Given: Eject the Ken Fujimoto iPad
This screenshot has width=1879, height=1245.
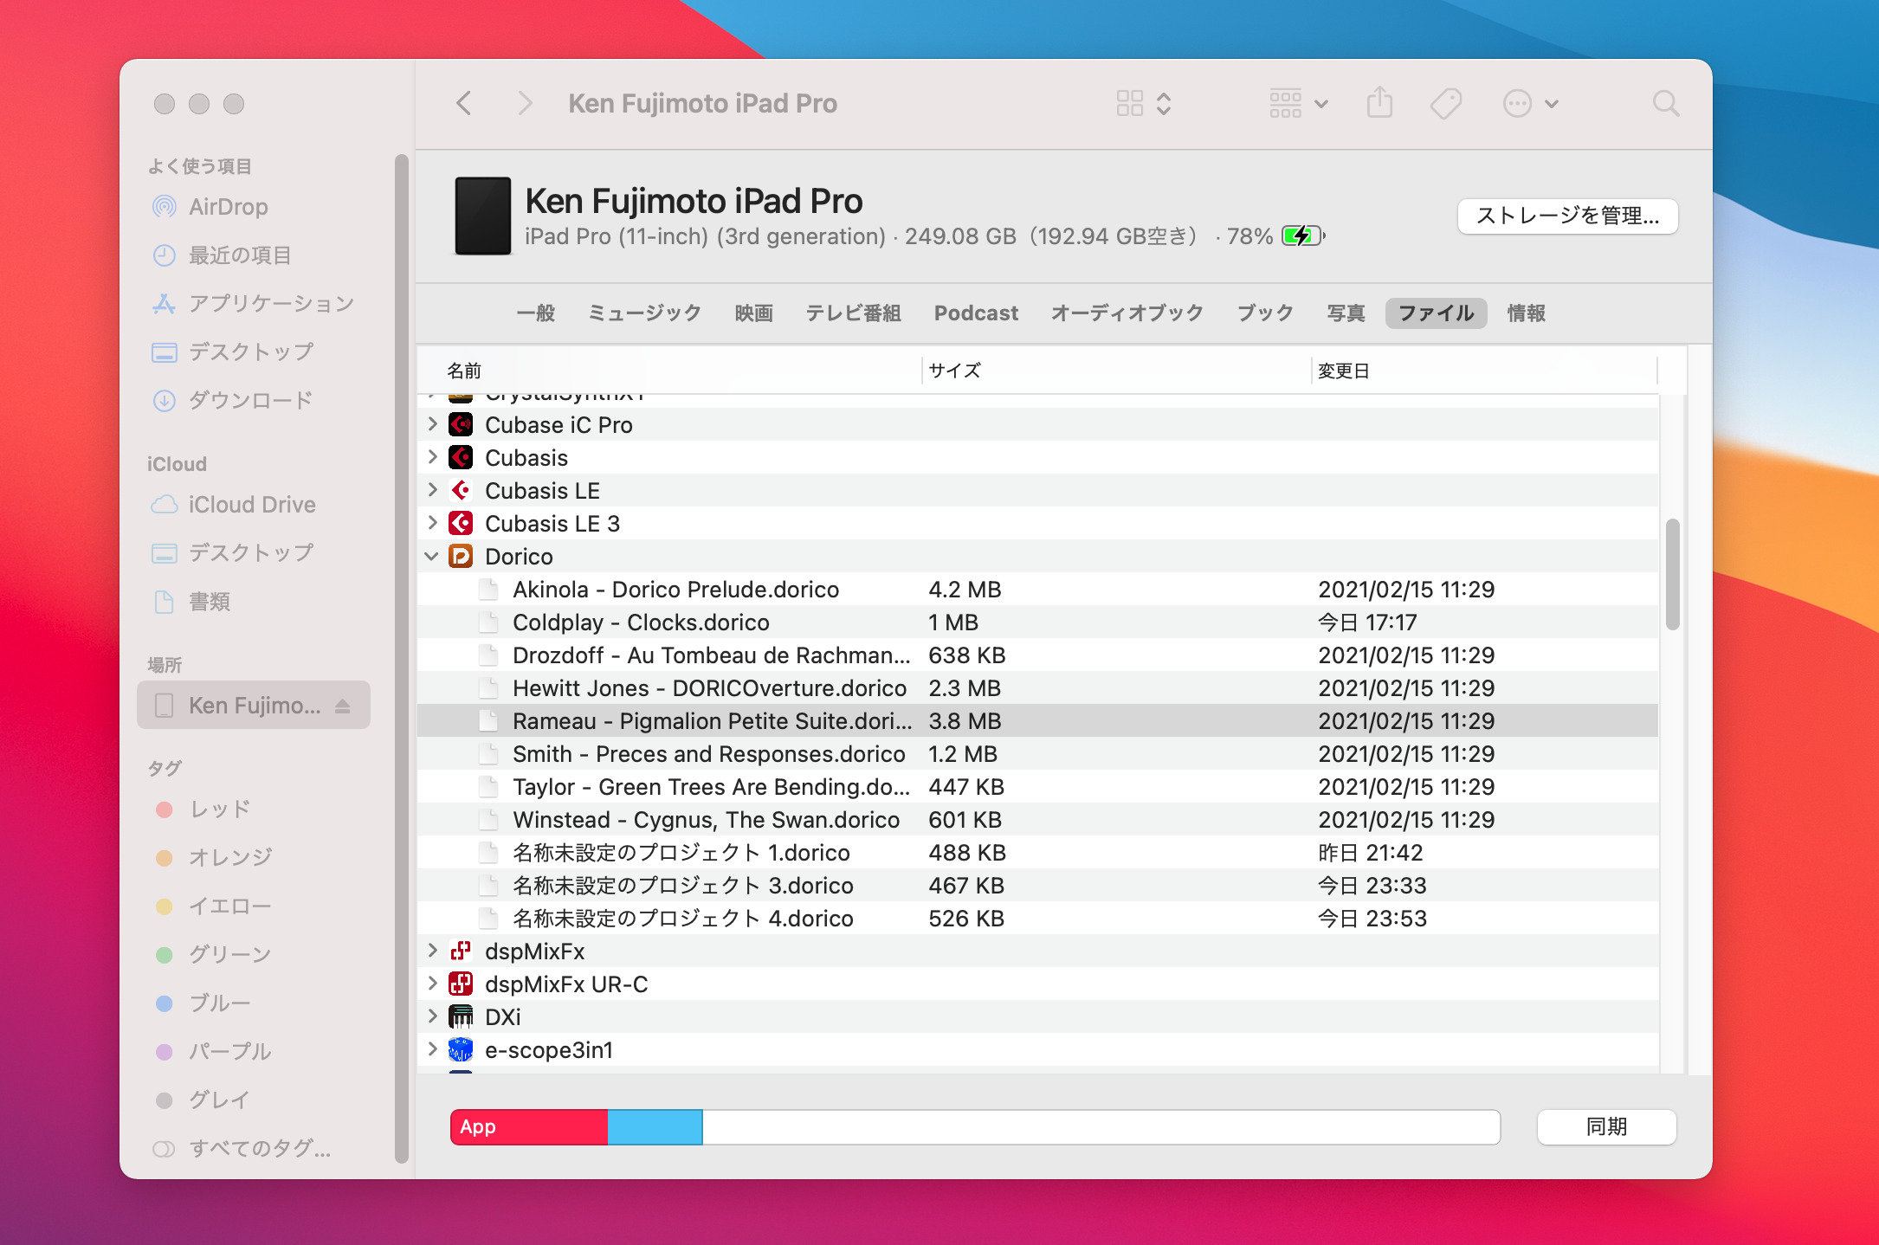Looking at the screenshot, I should (x=343, y=706).
